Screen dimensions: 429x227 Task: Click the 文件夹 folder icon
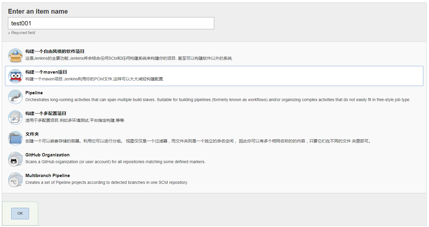(15, 138)
